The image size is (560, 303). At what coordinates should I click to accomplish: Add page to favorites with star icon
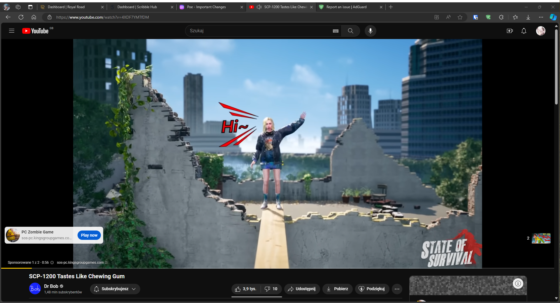pos(460,17)
